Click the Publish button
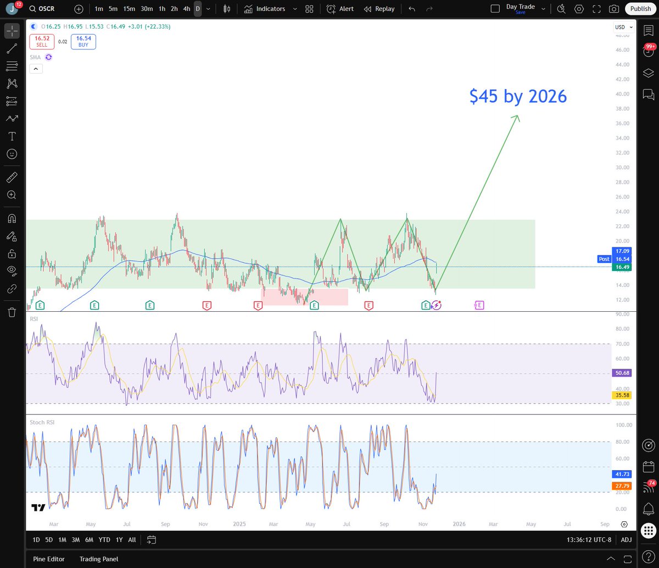 [640, 9]
